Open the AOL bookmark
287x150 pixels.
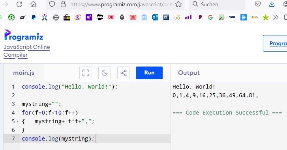100,17
